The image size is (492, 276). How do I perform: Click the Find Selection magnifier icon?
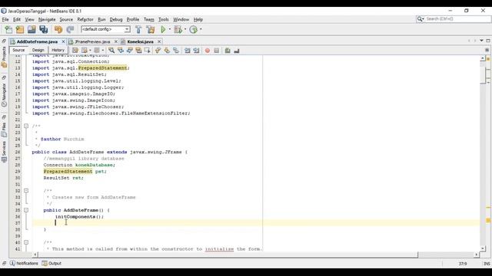pos(111,50)
